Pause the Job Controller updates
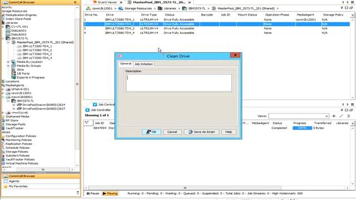Viewport: 356px width, 200px height. [x=93, y=193]
